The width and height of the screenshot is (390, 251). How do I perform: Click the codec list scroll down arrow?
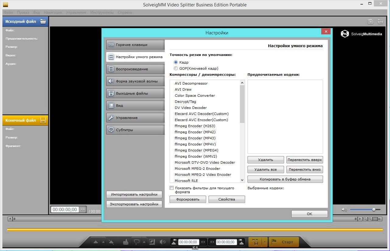[x=242, y=180]
